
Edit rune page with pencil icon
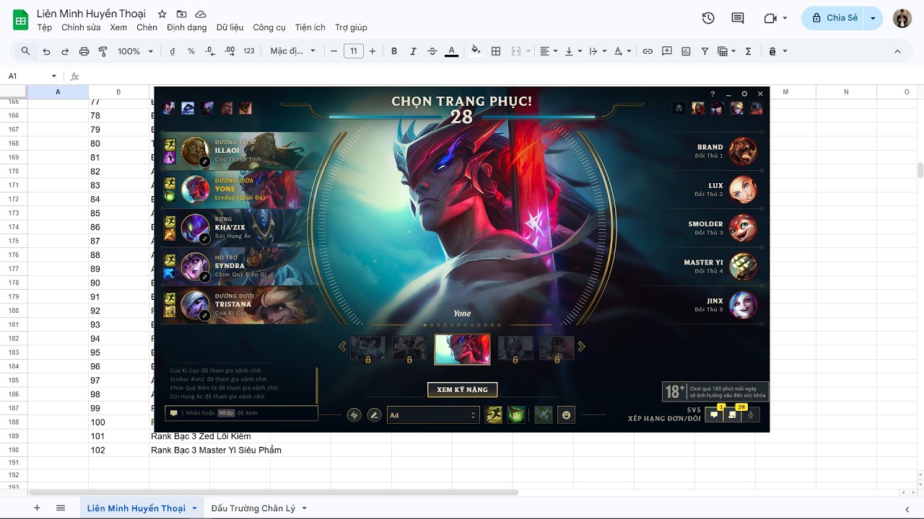(374, 415)
